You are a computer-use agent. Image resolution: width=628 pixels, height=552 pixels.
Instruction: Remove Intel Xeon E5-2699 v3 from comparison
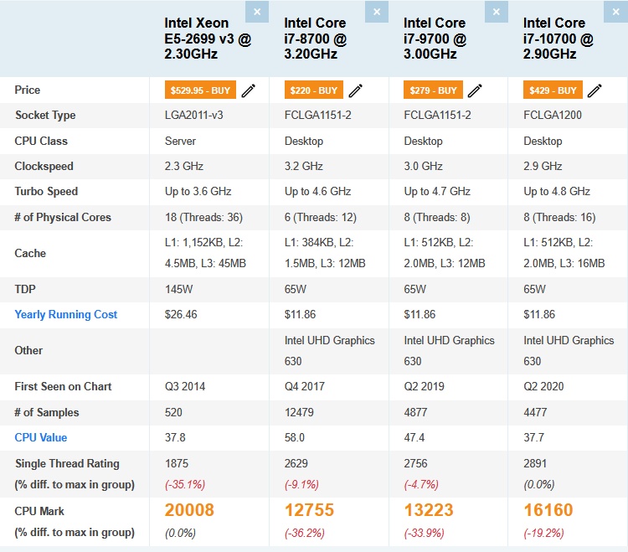point(257,12)
